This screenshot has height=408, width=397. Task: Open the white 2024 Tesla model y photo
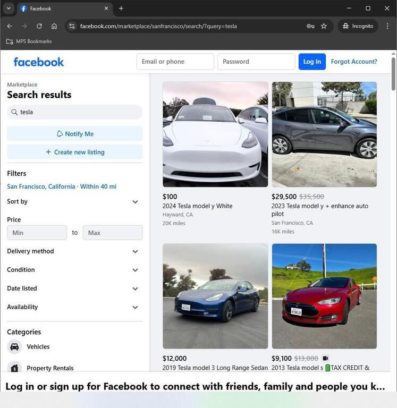[215, 134]
